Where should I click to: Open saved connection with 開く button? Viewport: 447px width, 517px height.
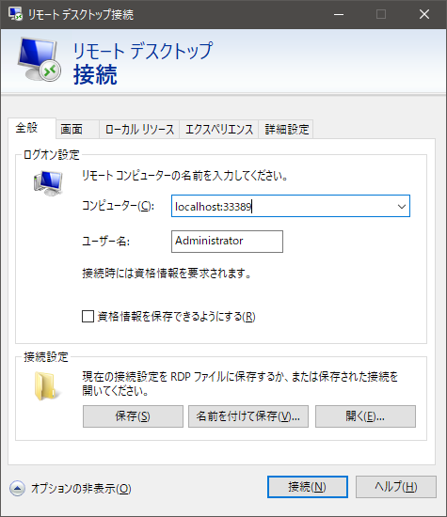point(365,416)
